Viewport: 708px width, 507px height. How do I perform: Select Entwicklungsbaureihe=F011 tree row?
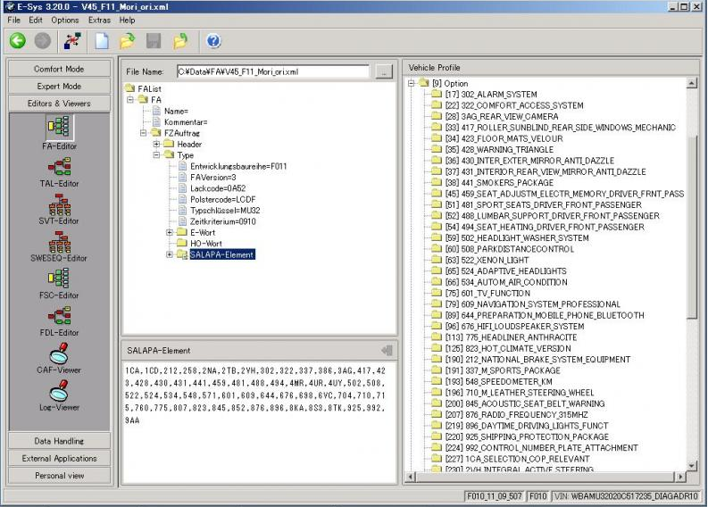click(238, 166)
